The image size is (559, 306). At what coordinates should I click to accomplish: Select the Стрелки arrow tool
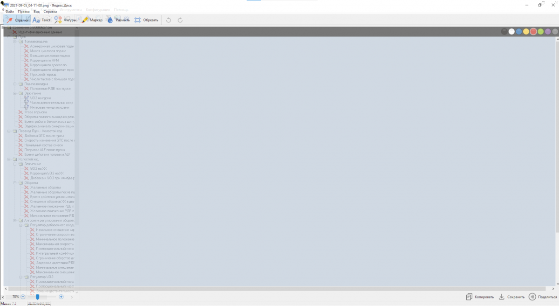click(17, 20)
